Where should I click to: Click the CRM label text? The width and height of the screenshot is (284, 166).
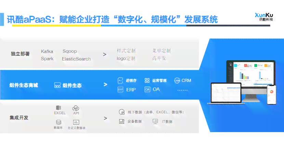click(x=186, y=80)
